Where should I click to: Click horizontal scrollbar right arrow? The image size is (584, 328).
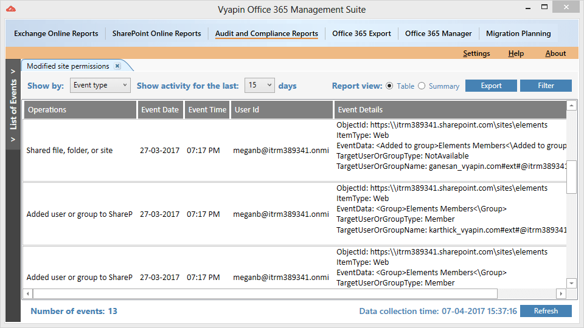pos(561,294)
